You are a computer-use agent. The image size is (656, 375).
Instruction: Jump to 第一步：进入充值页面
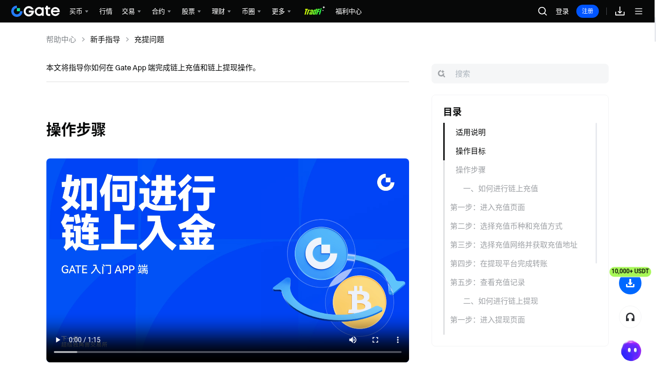pos(488,207)
